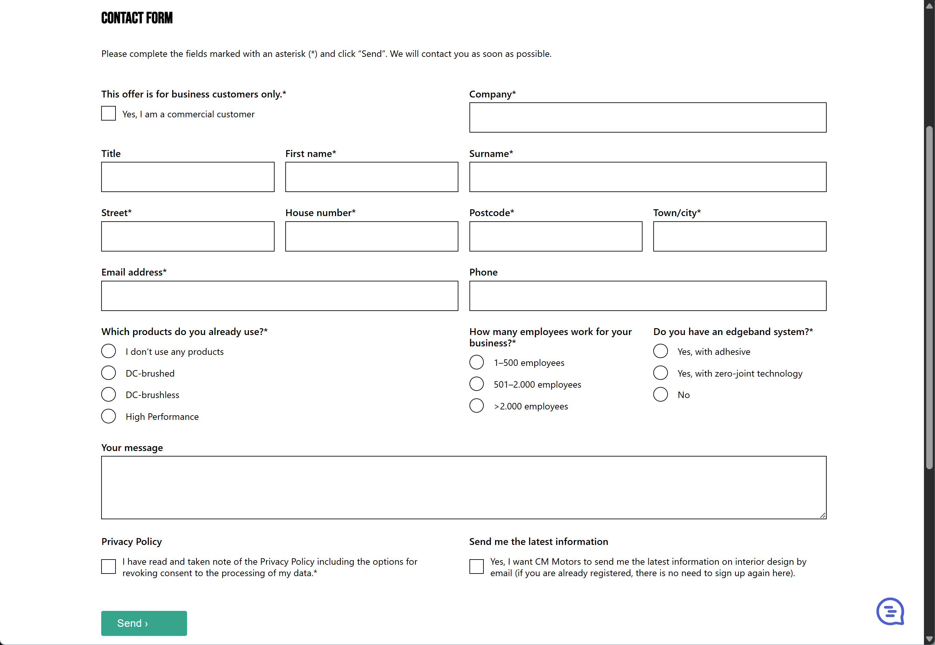Click into the Company field

point(647,118)
